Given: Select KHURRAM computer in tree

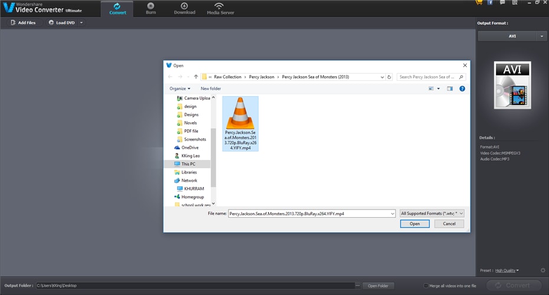Looking at the screenshot, I should coord(191,189).
